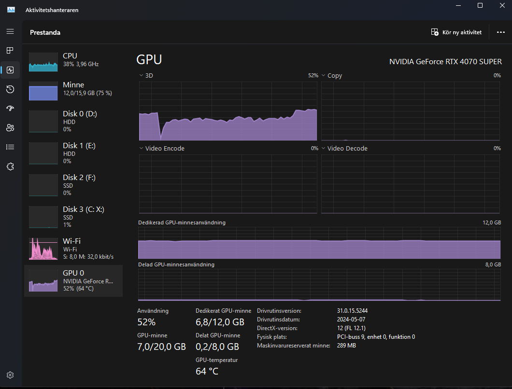Click the shared GPU memory graph
This screenshot has width=512, height=389.
pos(319,285)
